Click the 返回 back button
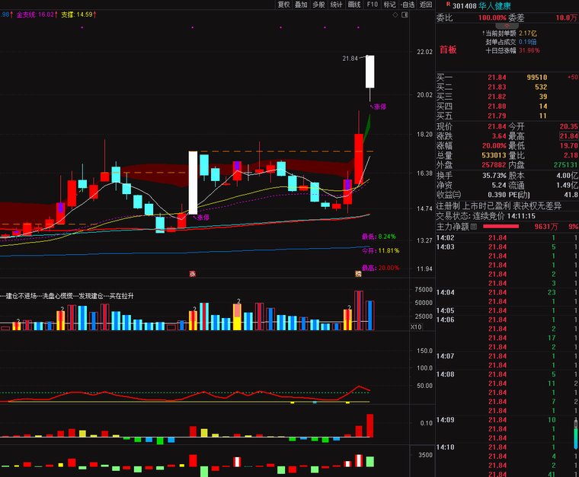 (x=425, y=5)
